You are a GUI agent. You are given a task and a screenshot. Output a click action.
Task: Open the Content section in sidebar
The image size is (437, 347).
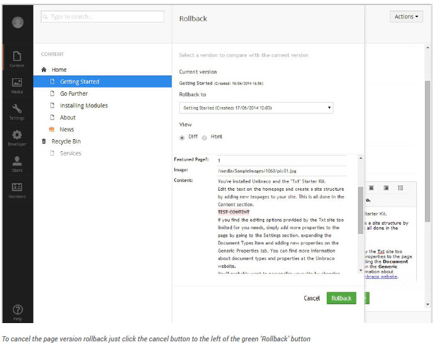(x=17, y=59)
